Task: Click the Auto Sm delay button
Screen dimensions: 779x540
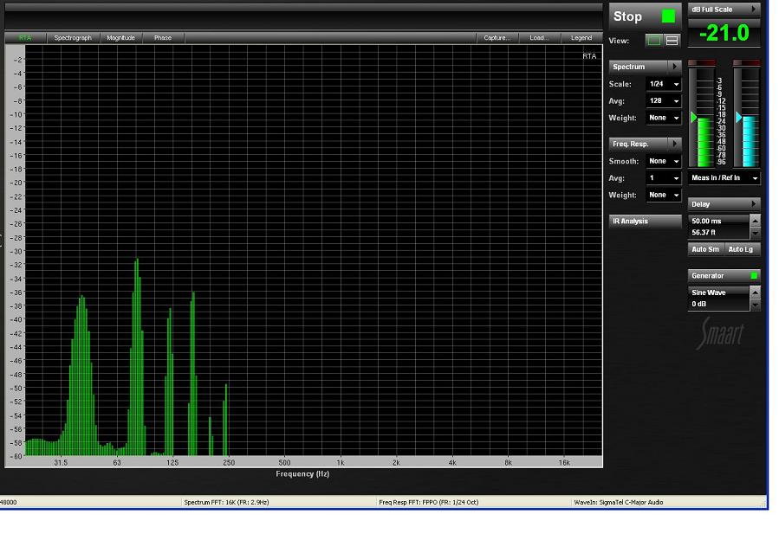Action: [705, 249]
